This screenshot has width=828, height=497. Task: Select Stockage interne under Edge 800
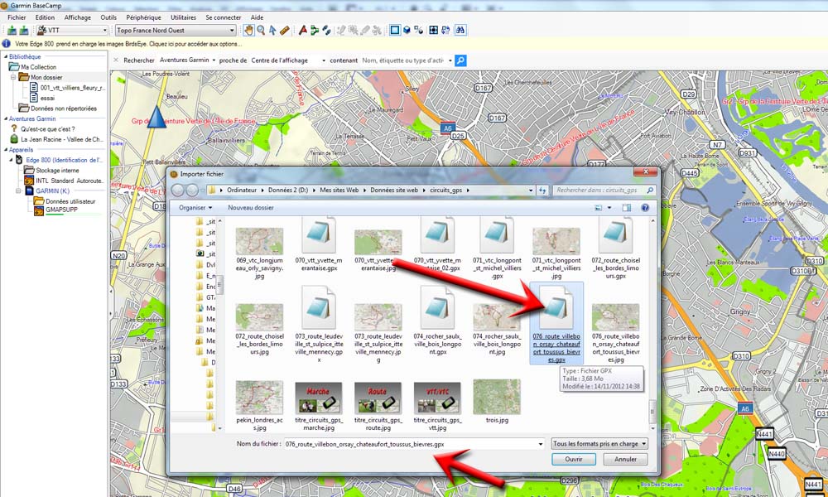pyautogui.click(x=57, y=170)
